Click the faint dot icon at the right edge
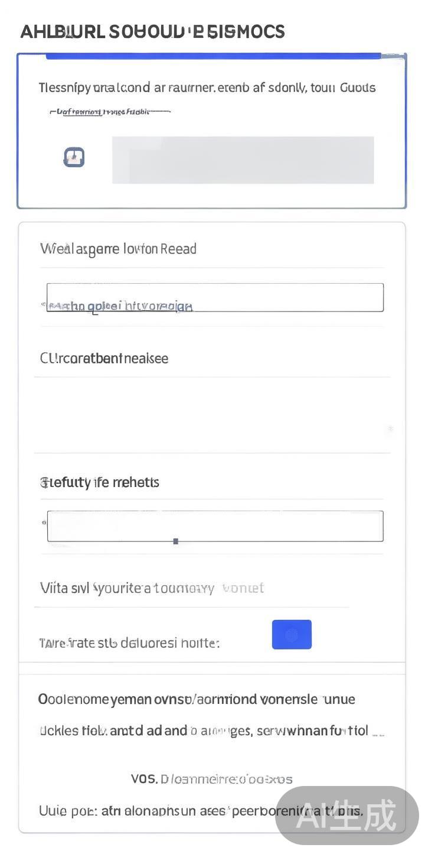This screenshot has height=851, width=425. coord(390,428)
